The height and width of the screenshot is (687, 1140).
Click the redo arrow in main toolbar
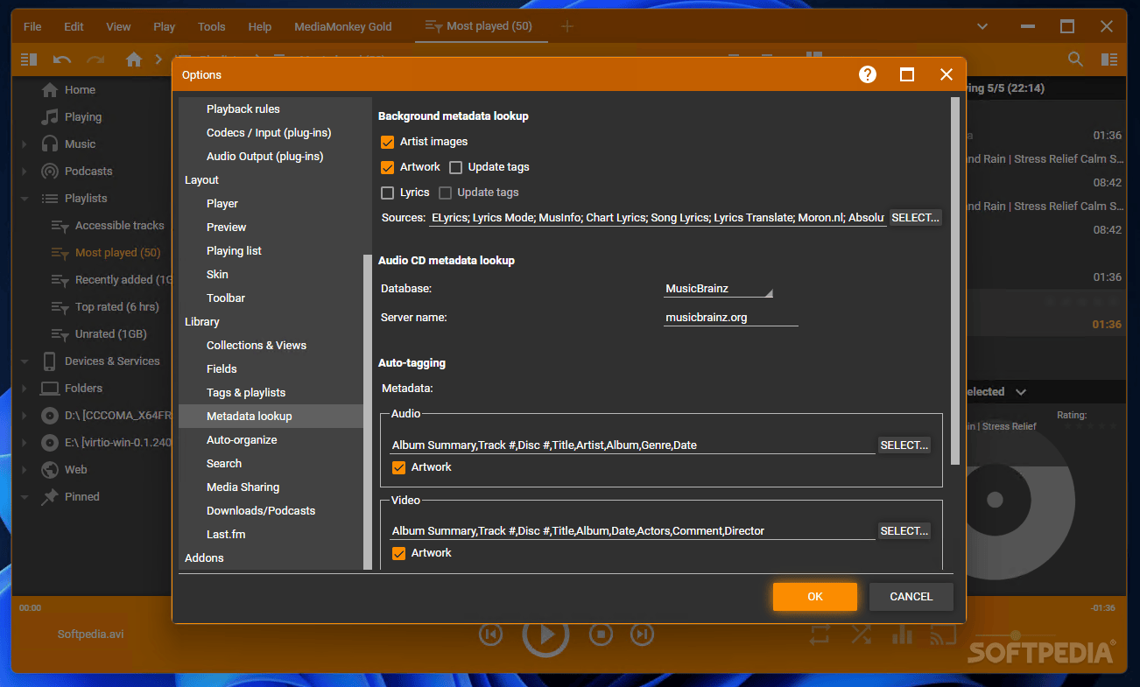pos(95,60)
